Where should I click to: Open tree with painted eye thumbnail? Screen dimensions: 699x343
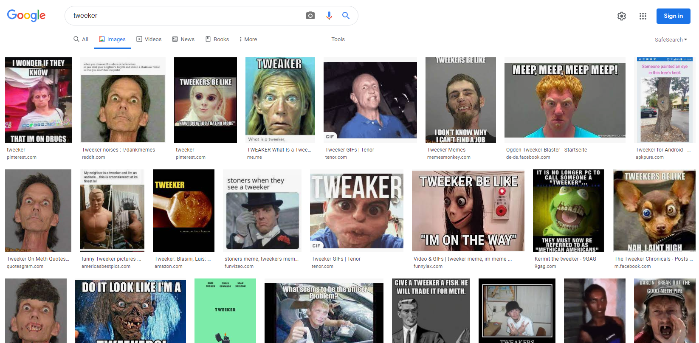point(665,100)
